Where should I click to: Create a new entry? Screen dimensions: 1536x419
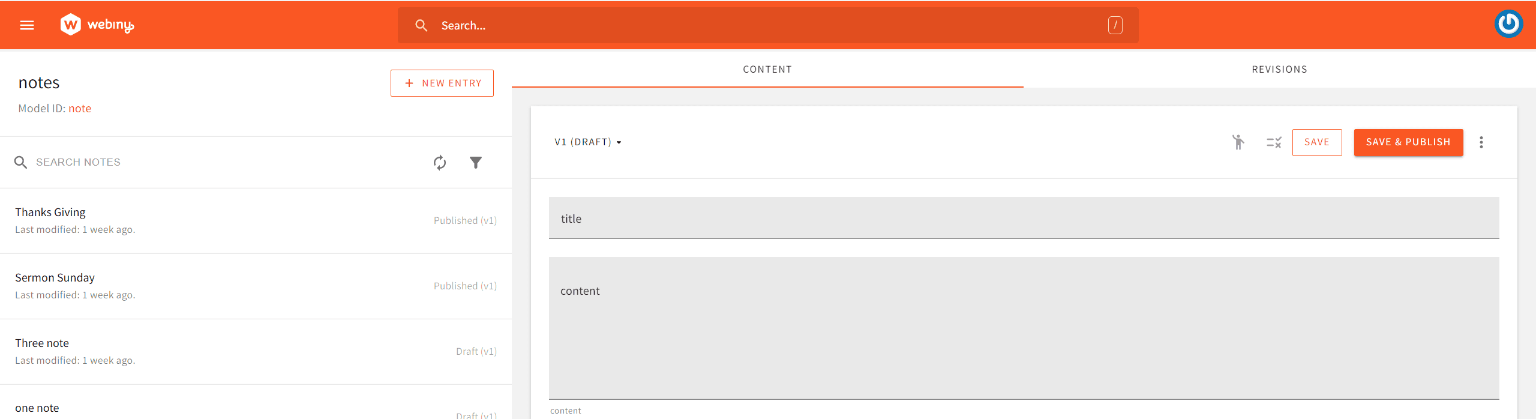click(442, 83)
